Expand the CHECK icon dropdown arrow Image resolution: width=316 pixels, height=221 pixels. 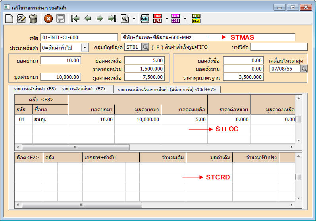pos(167,19)
